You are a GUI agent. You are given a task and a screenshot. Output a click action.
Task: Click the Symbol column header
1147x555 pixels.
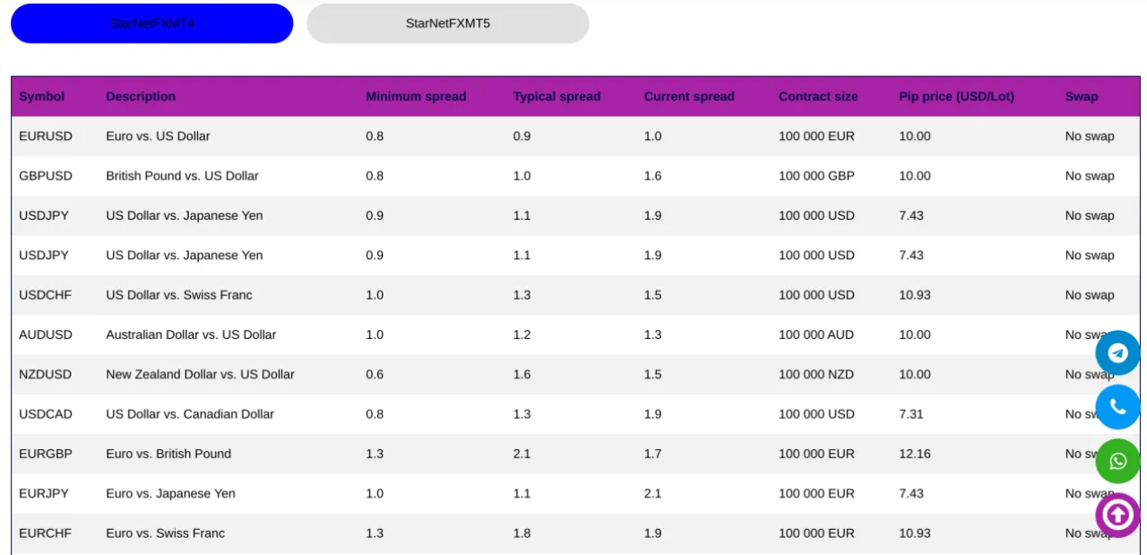pos(42,97)
